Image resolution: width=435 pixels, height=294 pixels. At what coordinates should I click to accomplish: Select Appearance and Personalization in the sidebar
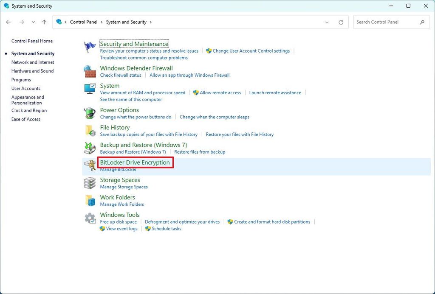tap(28, 100)
